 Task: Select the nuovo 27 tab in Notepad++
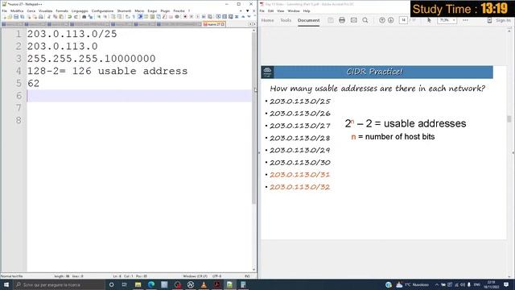point(214,24)
